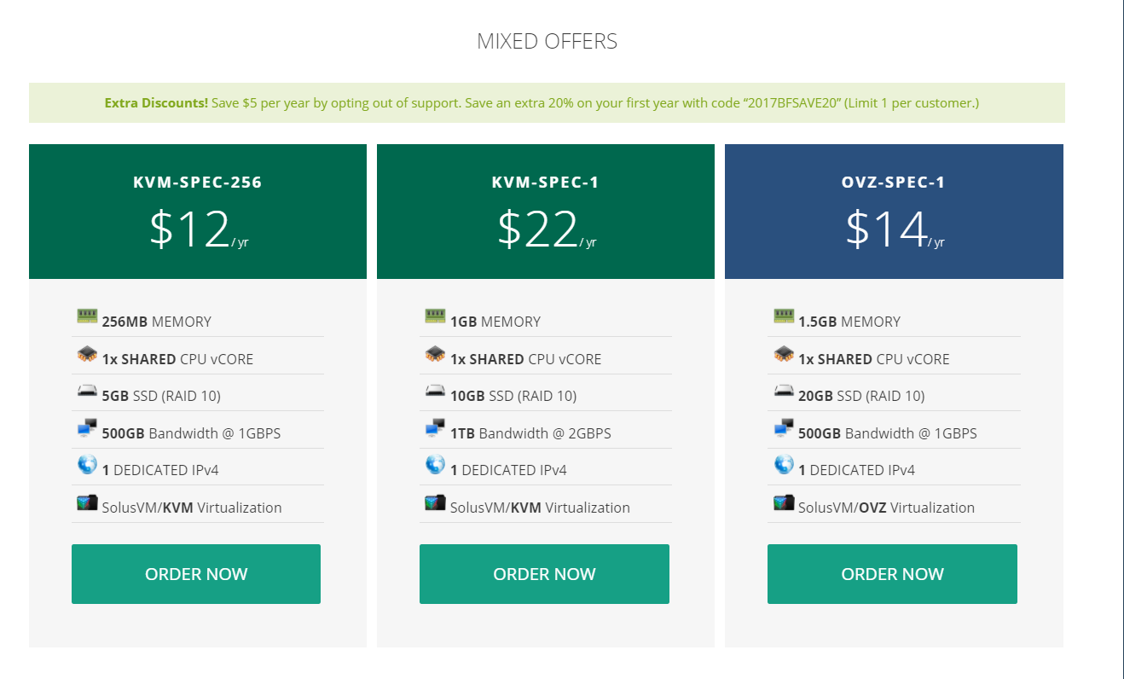The width and height of the screenshot is (1124, 679).
Task: Click the memory icon in KVM-SPEC-256 plan
Action: click(87, 316)
